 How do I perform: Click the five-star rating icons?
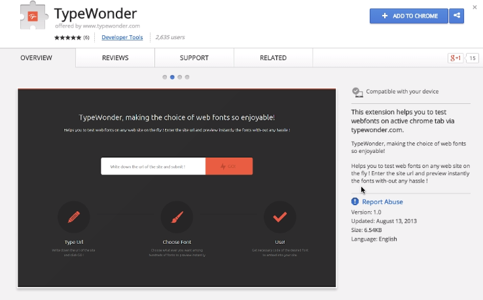point(68,37)
